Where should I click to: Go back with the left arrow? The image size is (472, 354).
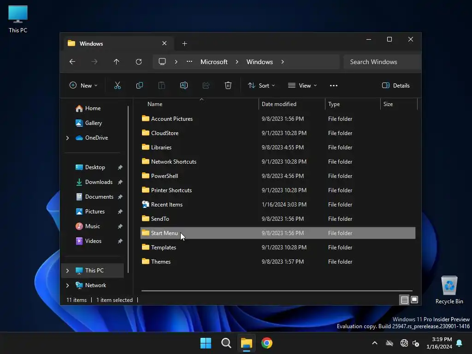(72, 62)
